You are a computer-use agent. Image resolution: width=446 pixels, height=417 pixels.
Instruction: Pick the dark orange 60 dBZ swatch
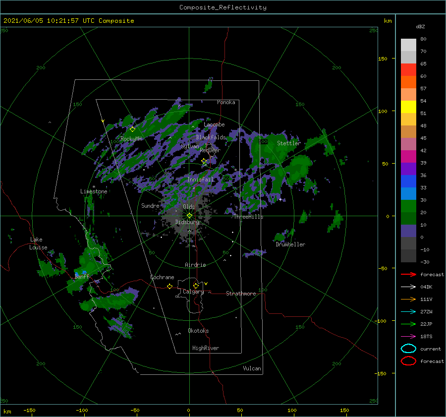pyautogui.click(x=408, y=82)
